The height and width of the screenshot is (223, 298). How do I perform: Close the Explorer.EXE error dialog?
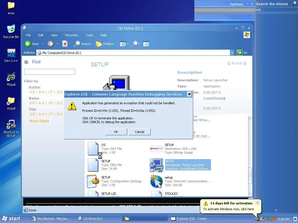(189, 94)
